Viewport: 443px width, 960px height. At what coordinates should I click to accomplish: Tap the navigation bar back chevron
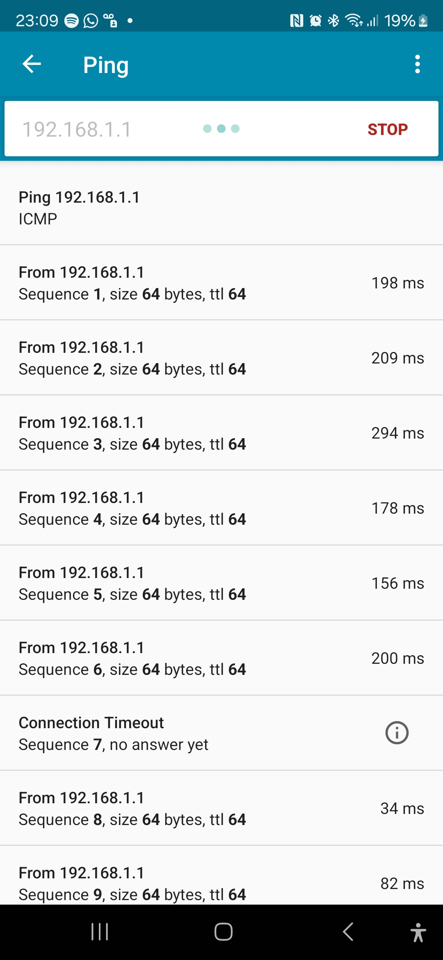[348, 931]
